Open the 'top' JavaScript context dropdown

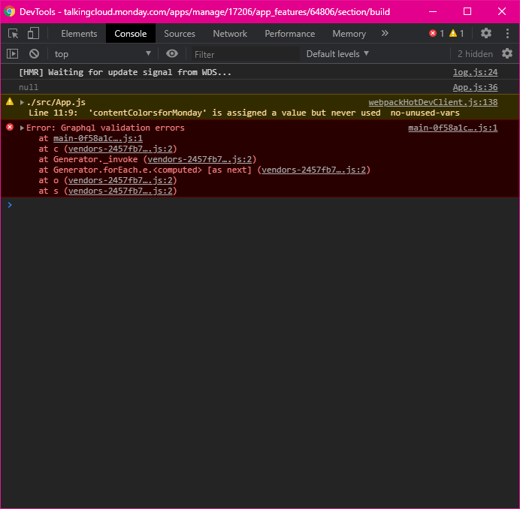pyautogui.click(x=102, y=54)
